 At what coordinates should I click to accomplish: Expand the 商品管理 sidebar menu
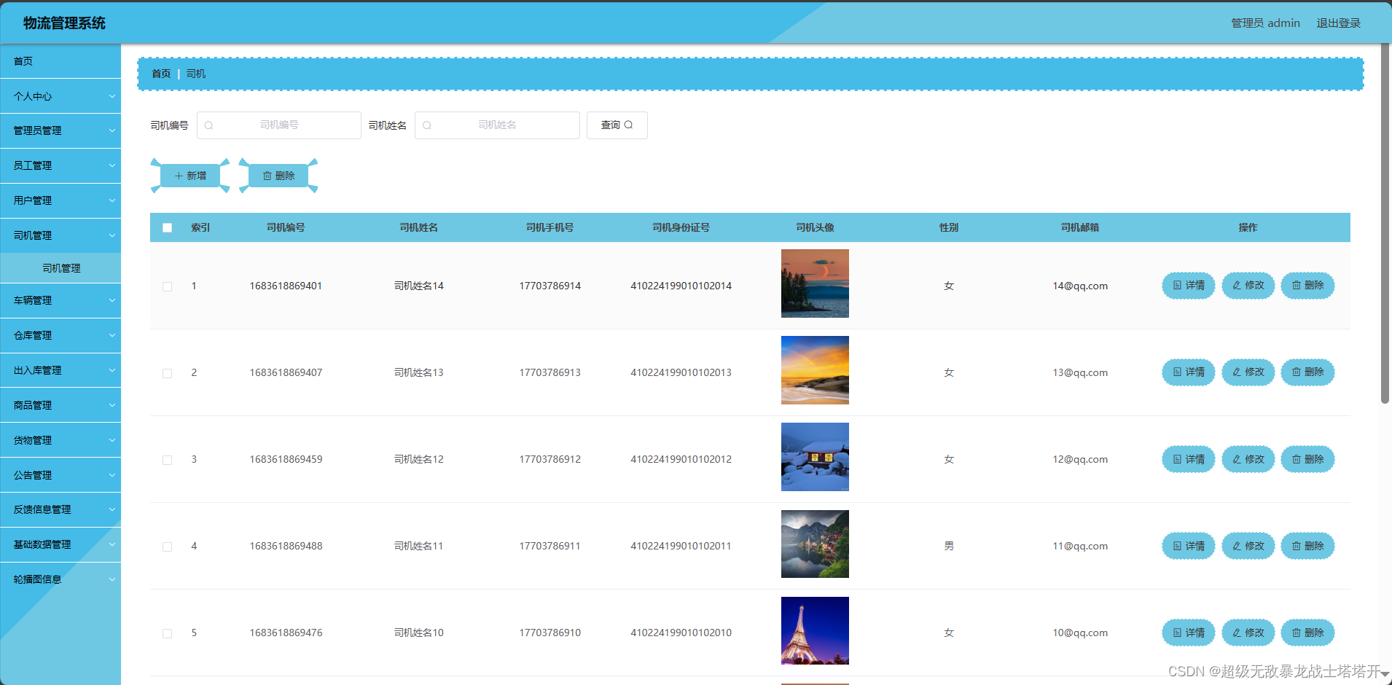click(60, 405)
